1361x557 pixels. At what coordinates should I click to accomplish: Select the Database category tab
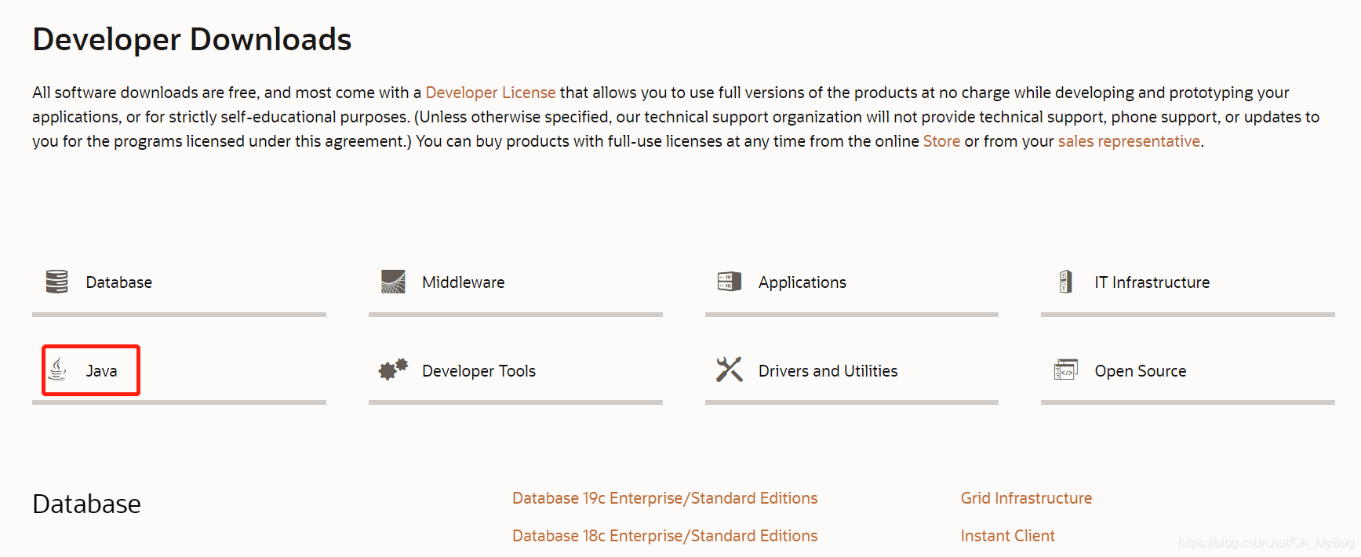coord(179,283)
